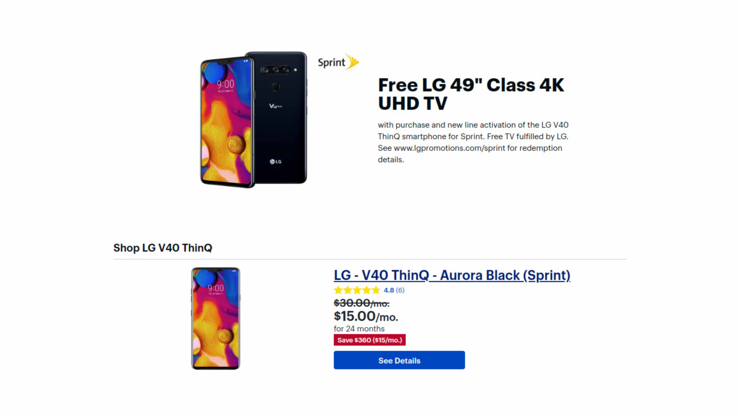The image size is (739, 416).
Task: Open the (6) reviews count
Action: pyautogui.click(x=400, y=290)
